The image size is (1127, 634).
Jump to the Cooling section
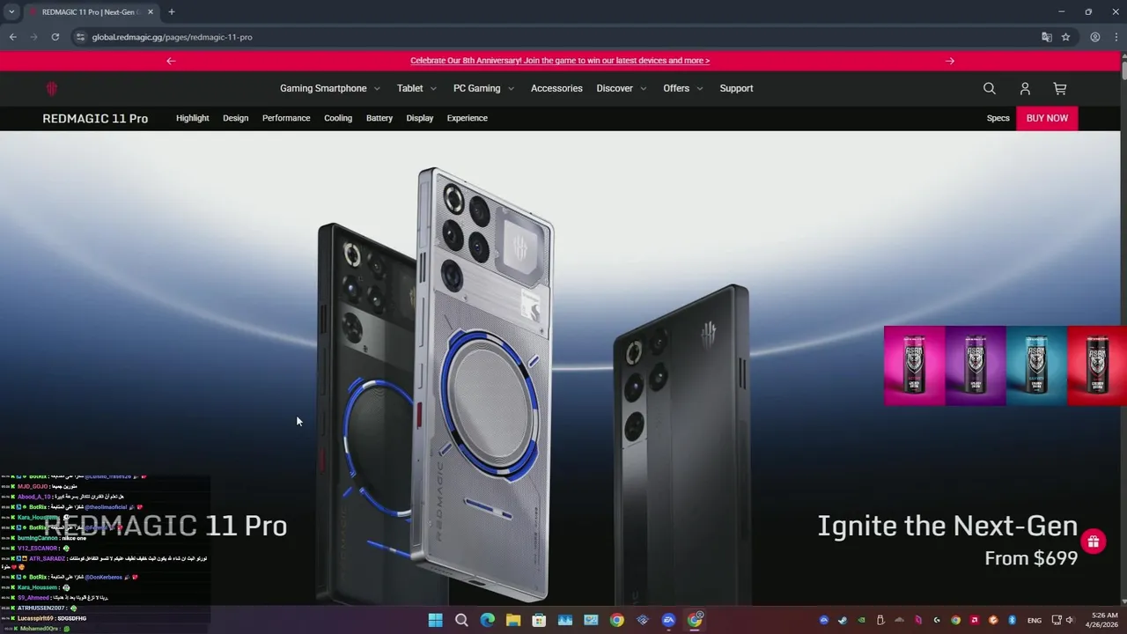(x=338, y=118)
